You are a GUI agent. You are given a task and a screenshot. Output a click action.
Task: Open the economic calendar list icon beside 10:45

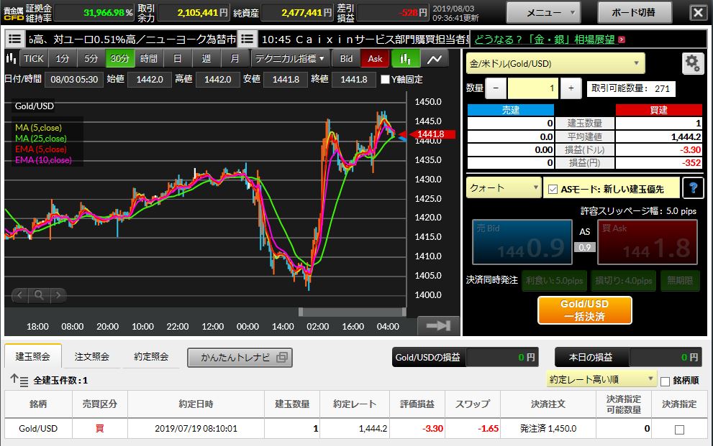pos(247,39)
